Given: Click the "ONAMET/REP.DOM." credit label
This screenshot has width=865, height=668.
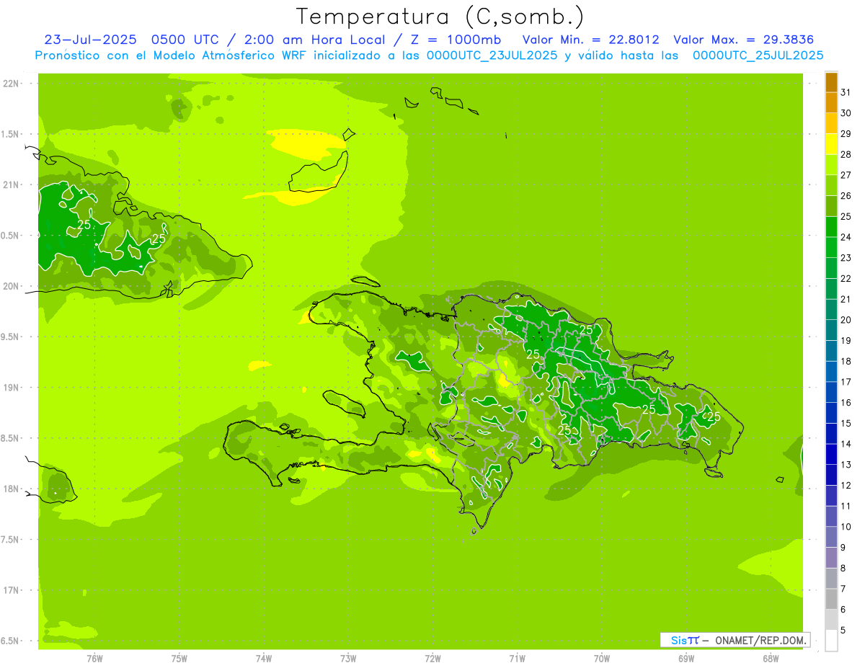Looking at the screenshot, I should [760, 640].
